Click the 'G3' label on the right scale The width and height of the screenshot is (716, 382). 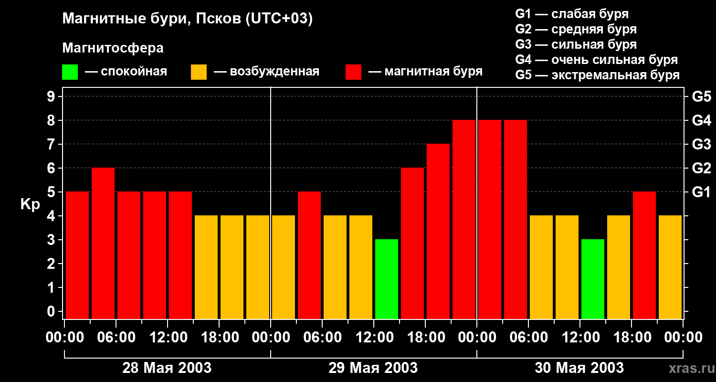(701, 144)
